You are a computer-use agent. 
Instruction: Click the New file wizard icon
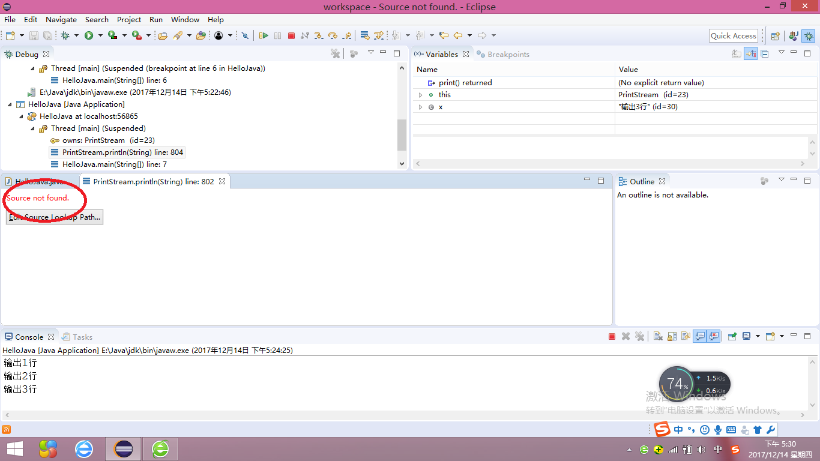(x=11, y=35)
